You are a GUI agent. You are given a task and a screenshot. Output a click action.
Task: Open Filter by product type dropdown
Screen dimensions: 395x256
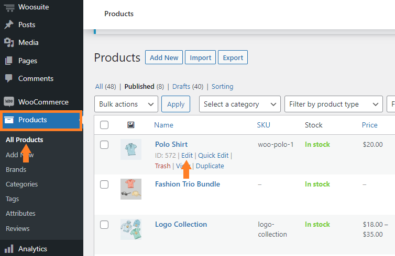pyautogui.click(x=334, y=104)
